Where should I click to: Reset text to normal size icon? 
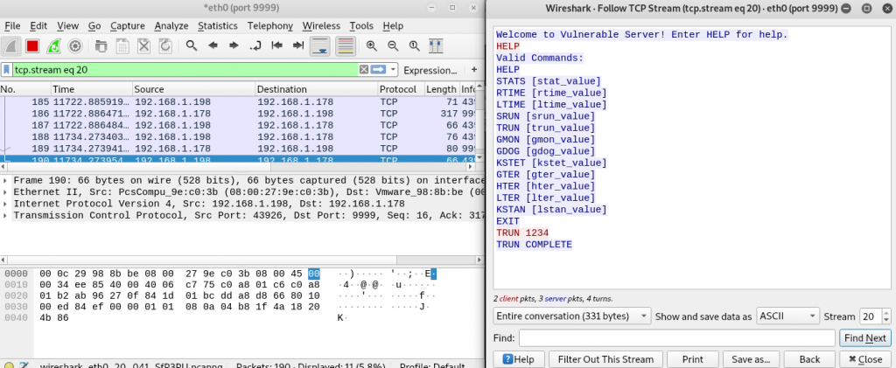pyautogui.click(x=414, y=46)
